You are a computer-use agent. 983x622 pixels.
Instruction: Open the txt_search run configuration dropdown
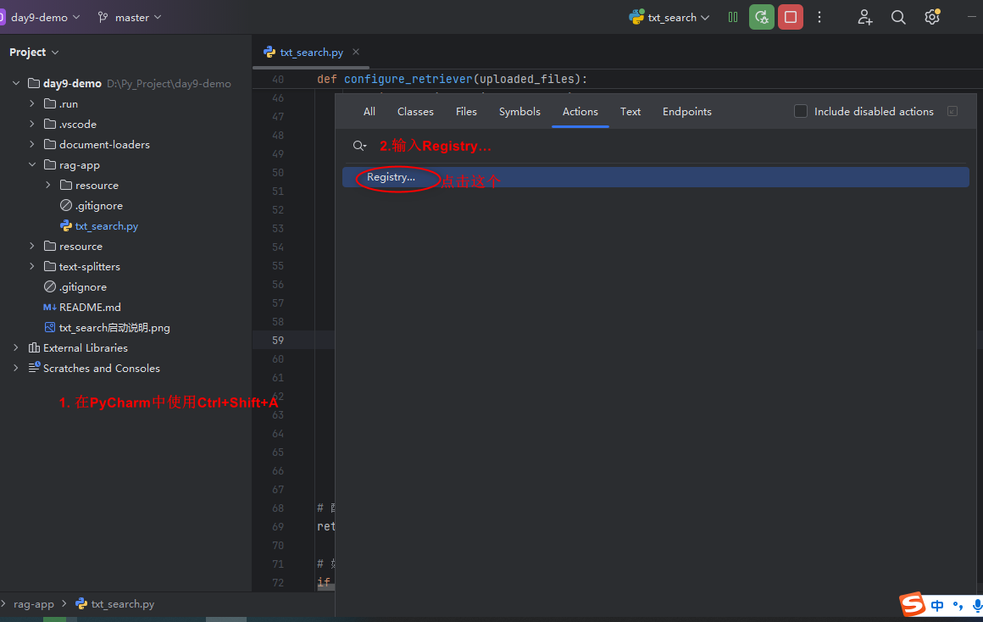[670, 18]
